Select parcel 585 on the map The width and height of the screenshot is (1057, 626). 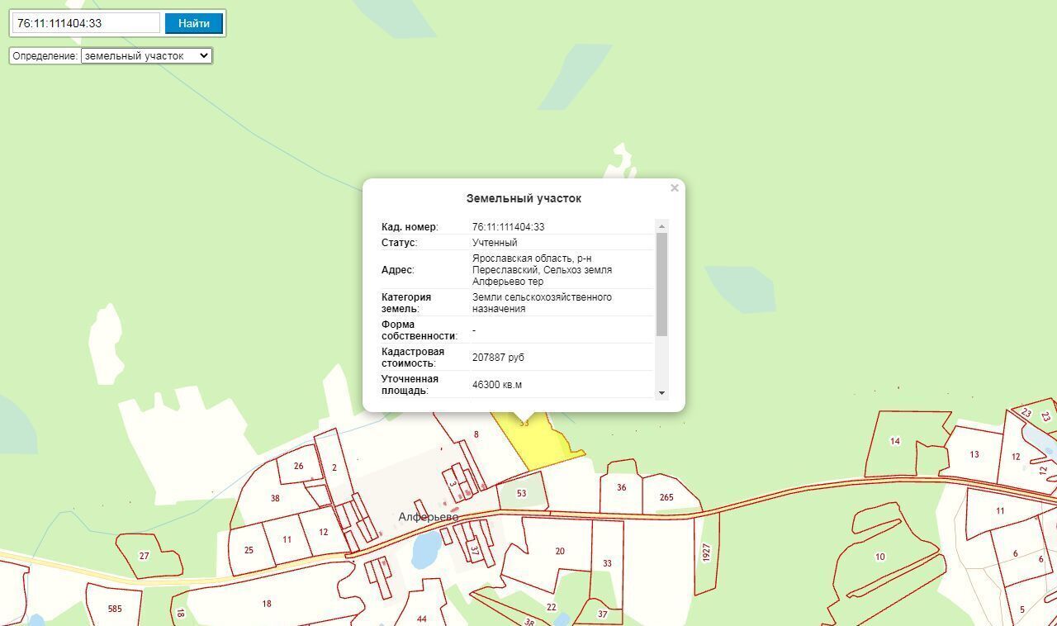(115, 609)
